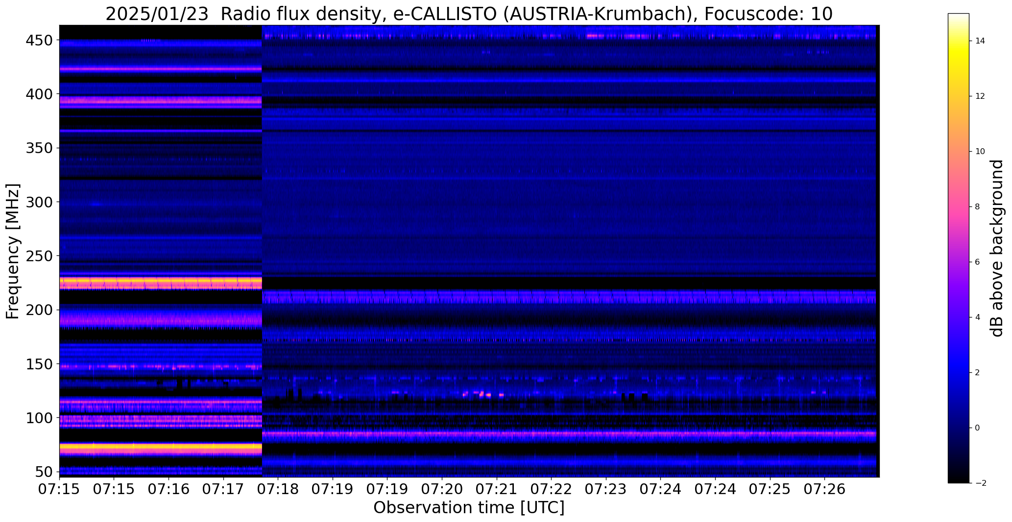The width and height of the screenshot is (1012, 522).
Task: Click the 'Observation time [UTC]' axis label
Action: 469,507
